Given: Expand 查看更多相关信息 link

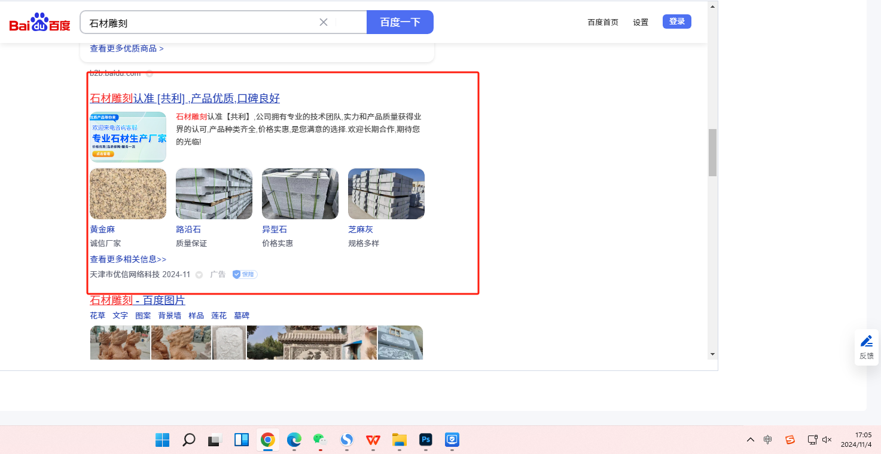Looking at the screenshot, I should 128,259.
